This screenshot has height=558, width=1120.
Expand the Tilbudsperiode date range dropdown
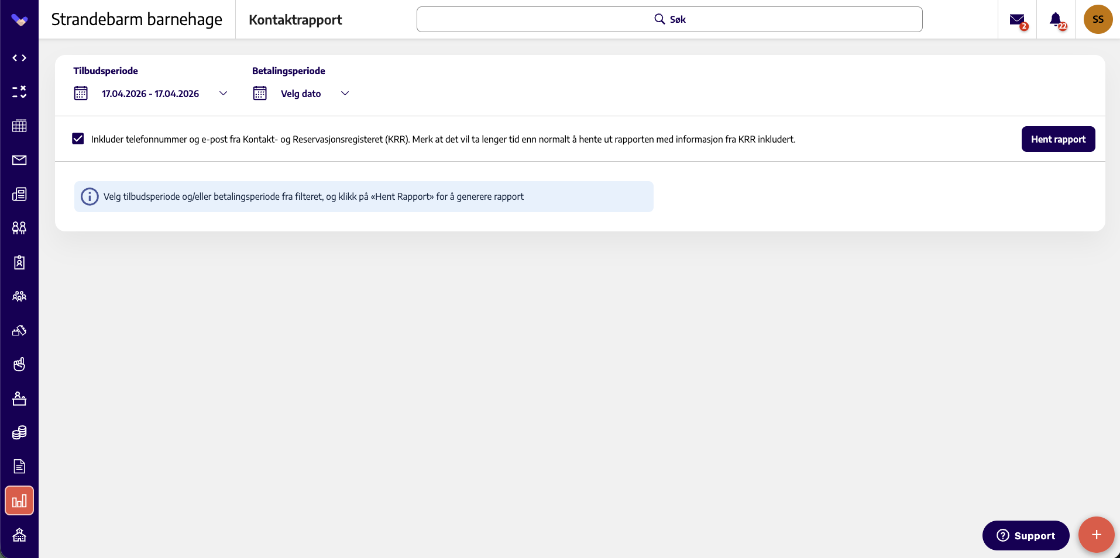click(x=151, y=93)
